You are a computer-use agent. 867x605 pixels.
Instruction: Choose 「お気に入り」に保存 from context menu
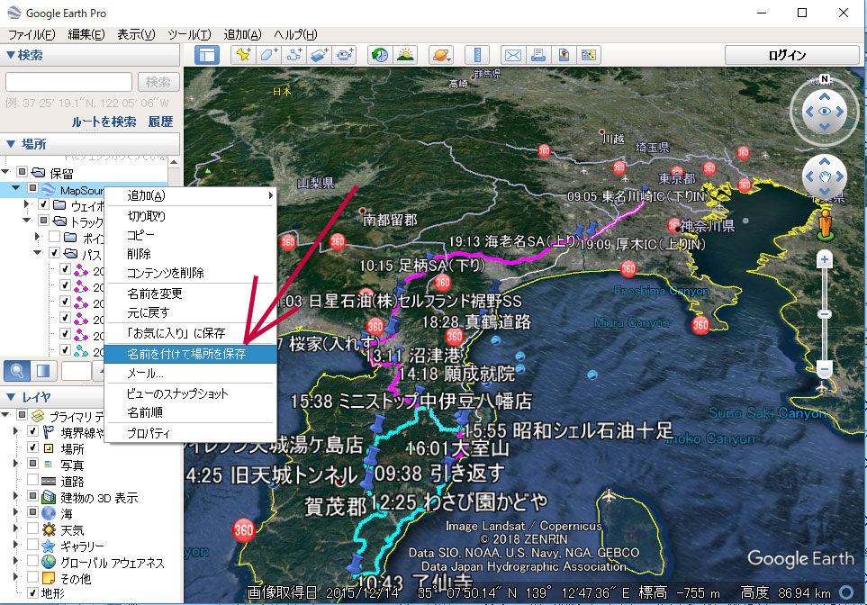click(x=190, y=333)
